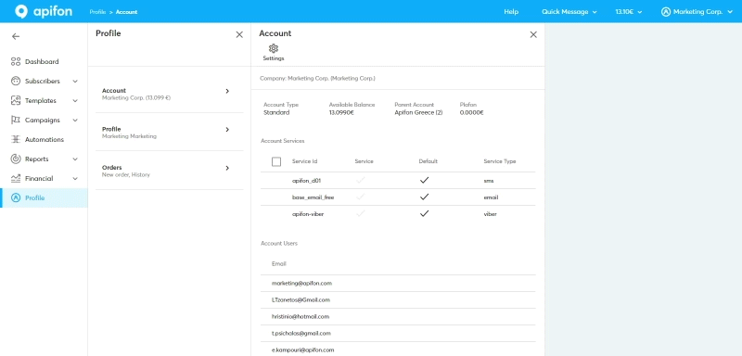
Task: Click the Email column header
Action: tap(279, 264)
